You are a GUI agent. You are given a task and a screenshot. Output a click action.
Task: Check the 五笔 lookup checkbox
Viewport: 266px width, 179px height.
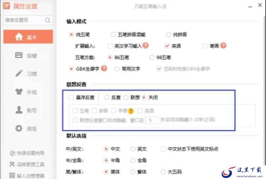point(75,111)
